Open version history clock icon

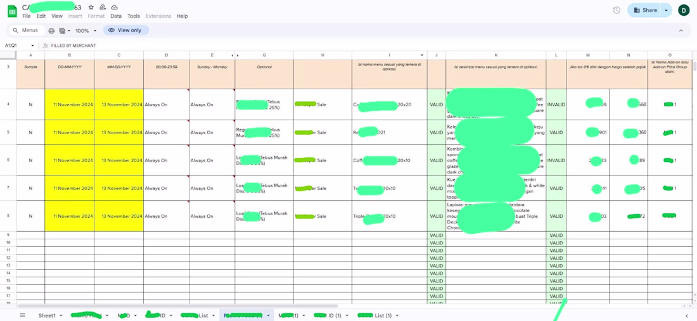617,10
